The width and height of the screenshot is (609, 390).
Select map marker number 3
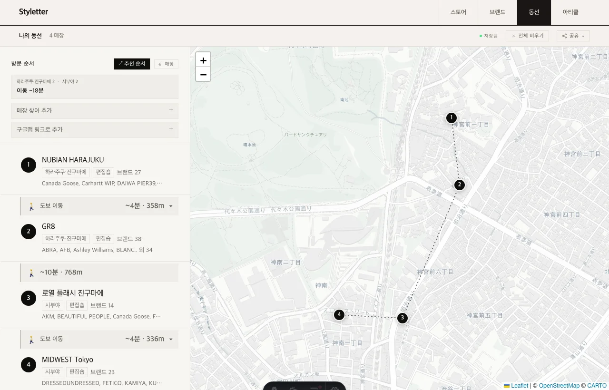click(x=403, y=318)
